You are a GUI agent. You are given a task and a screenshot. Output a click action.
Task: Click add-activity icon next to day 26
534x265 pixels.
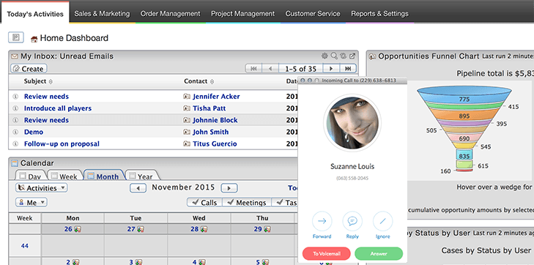click(x=78, y=229)
